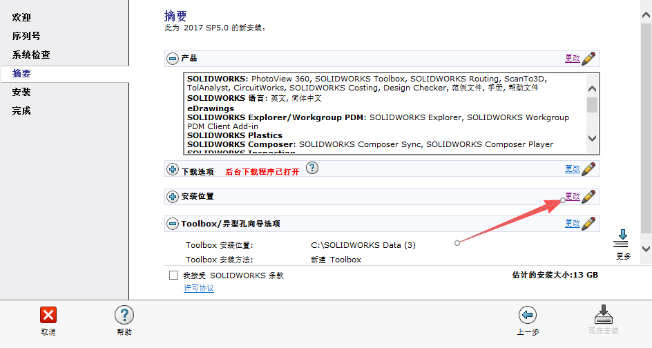Click the 更多 download arrow icon
652x348 pixels.
pos(622,239)
